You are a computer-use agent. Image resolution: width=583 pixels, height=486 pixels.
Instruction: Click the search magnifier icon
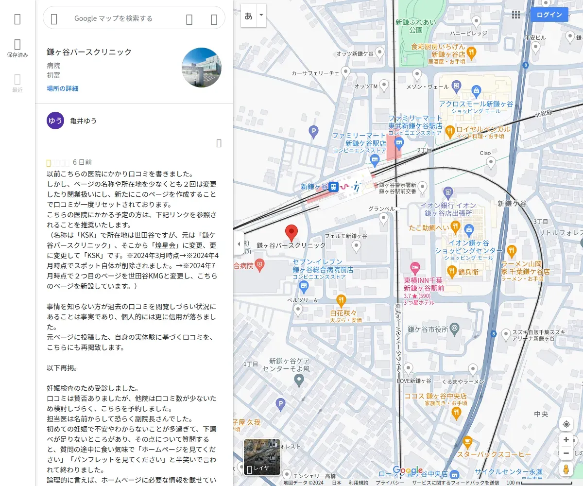click(x=189, y=19)
